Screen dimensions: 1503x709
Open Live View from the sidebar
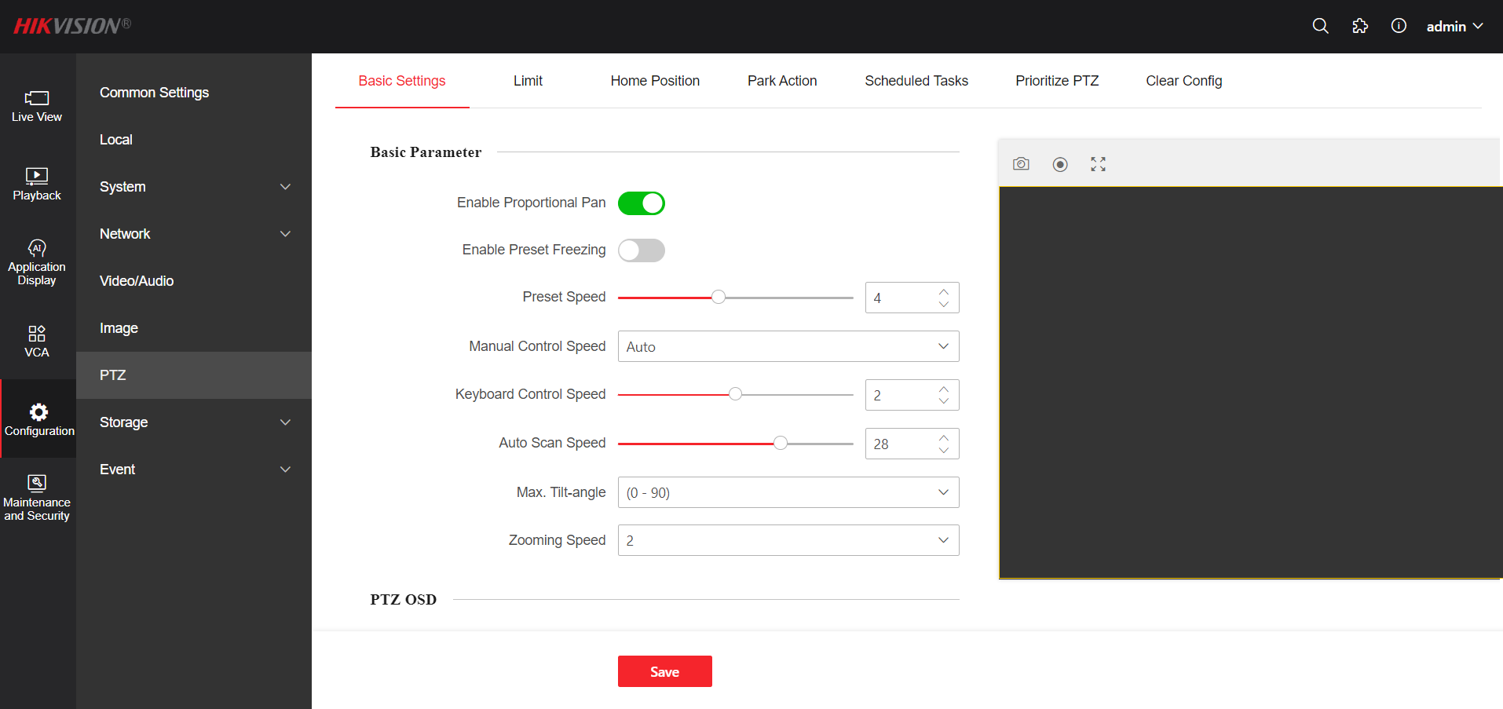(37, 106)
